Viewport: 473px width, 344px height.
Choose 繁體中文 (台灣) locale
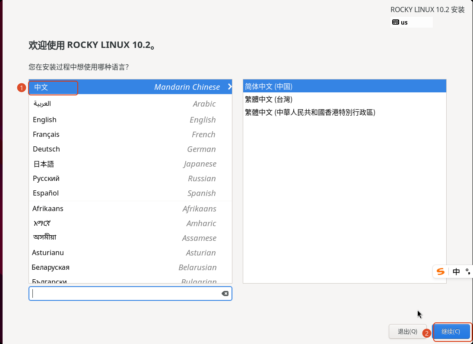345,99
